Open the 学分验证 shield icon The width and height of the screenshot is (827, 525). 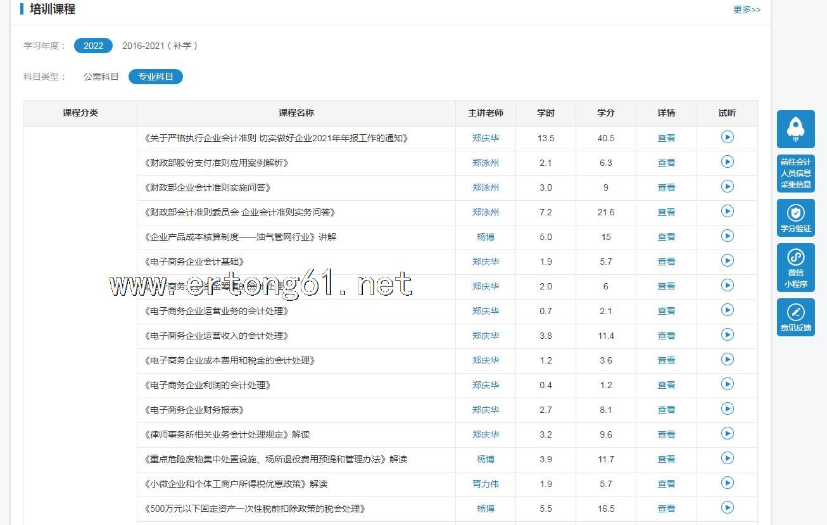coord(795,218)
